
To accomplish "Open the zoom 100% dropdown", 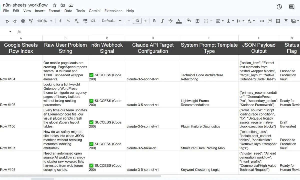I will point(45,21).
